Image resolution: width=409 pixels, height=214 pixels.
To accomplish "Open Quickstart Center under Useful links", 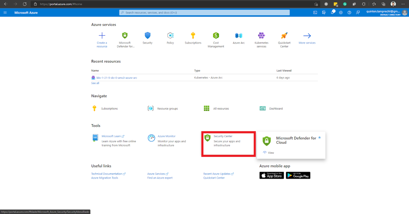I will tap(214, 178).
